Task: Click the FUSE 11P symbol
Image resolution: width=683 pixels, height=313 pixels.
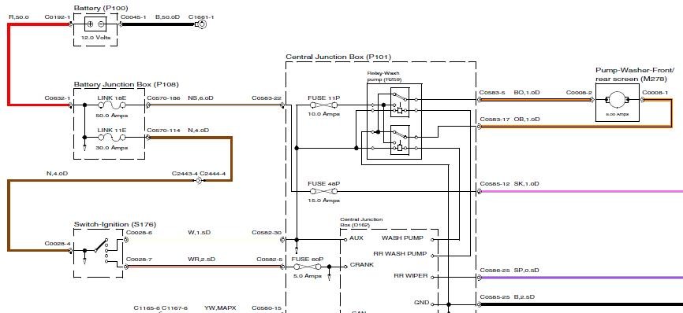Action: coord(323,105)
